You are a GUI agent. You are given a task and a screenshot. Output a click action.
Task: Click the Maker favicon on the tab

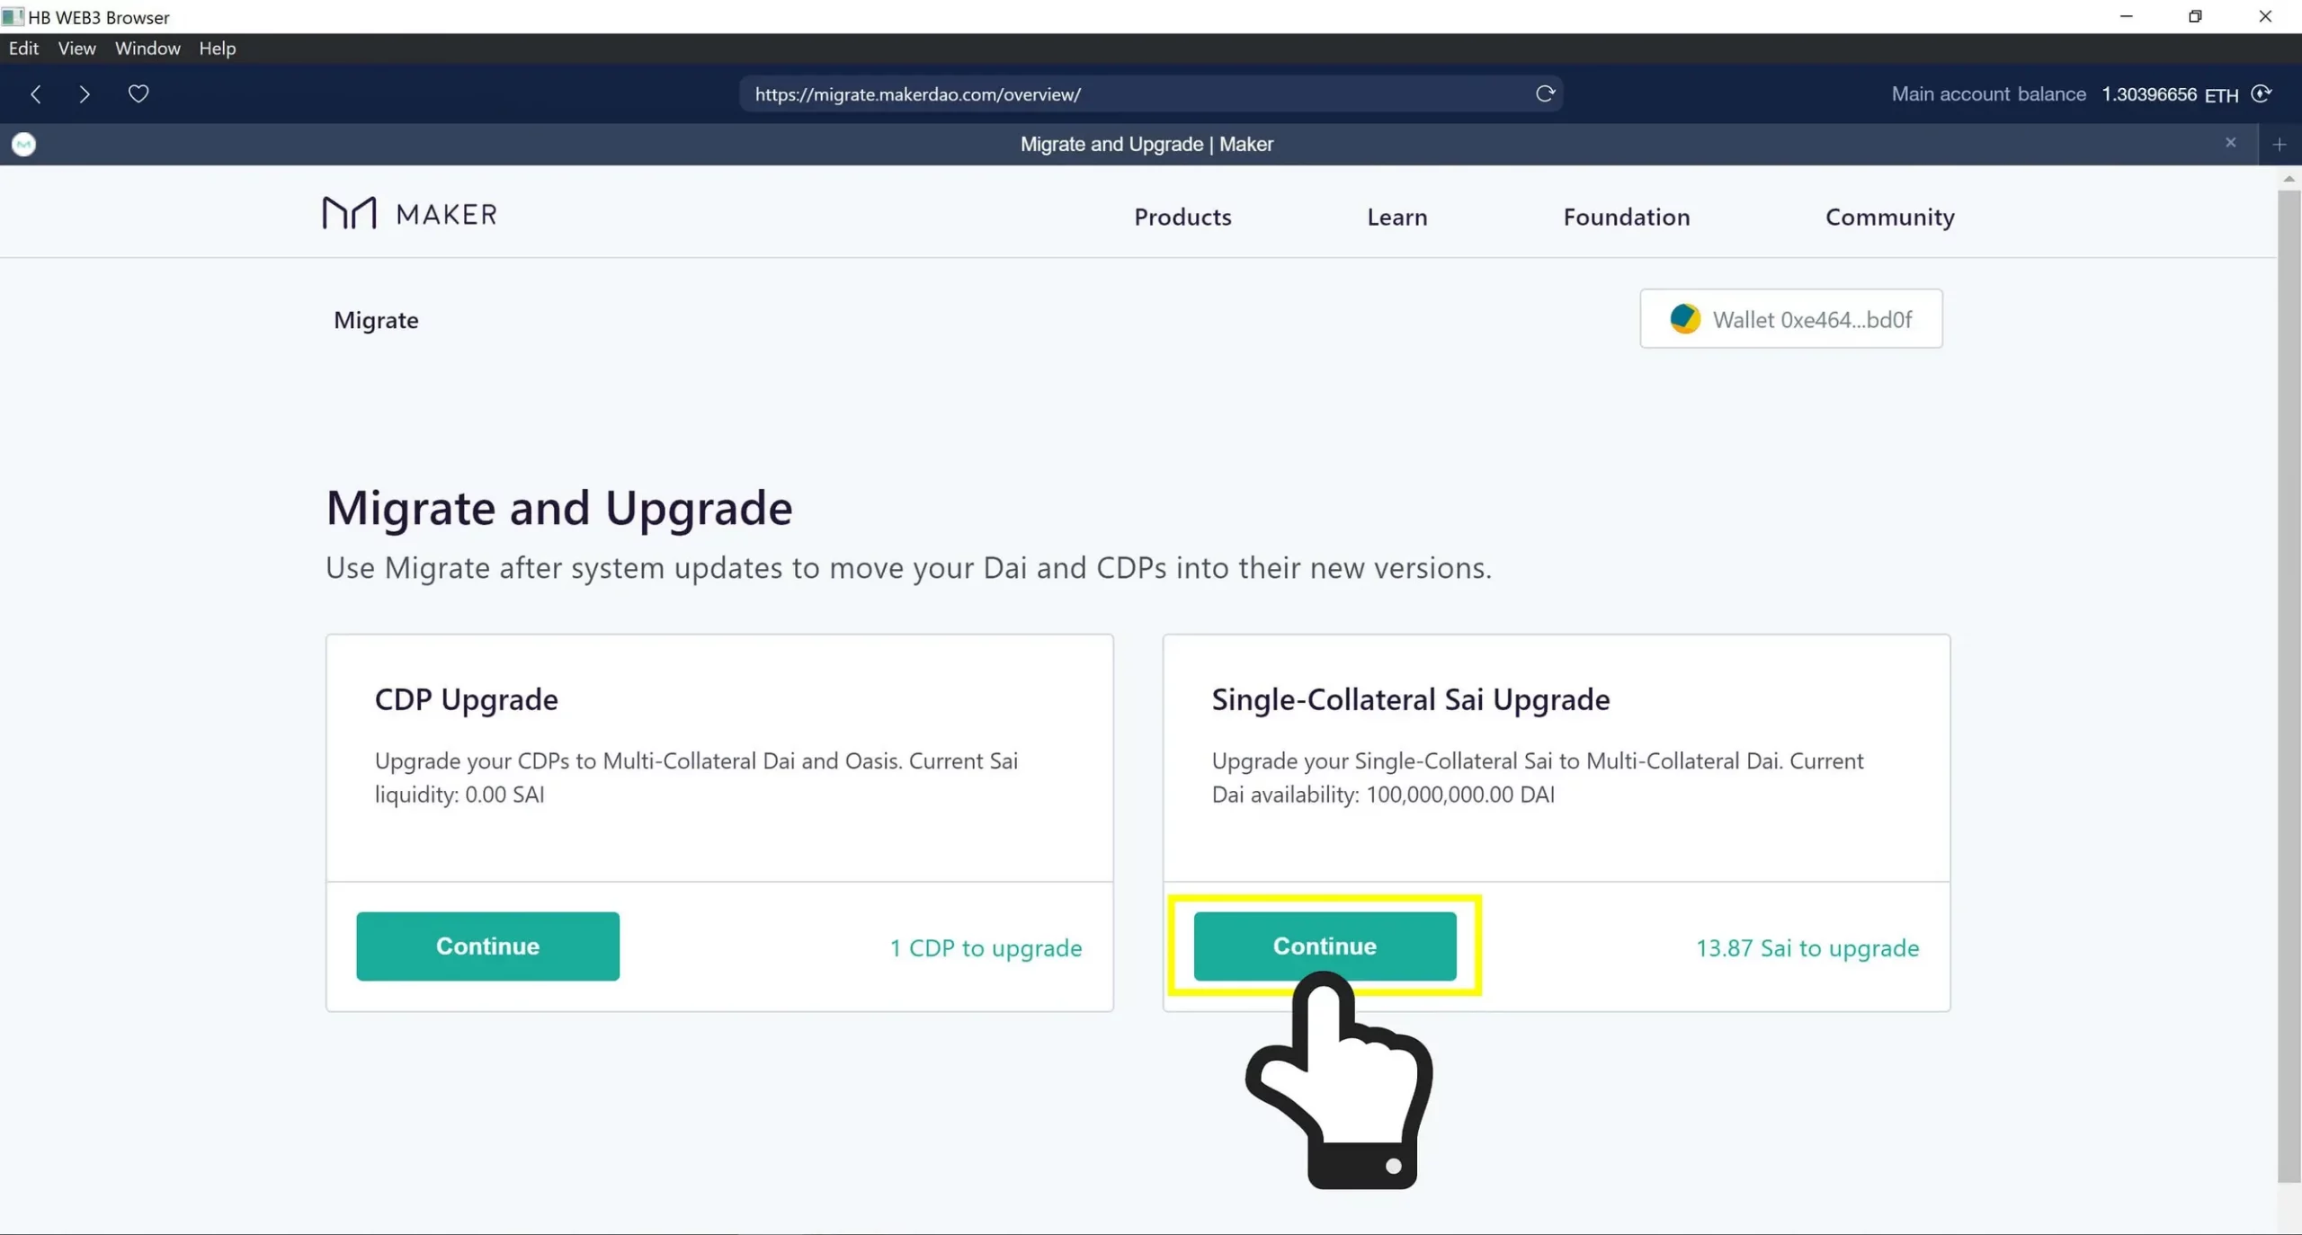tap(23, 144)
